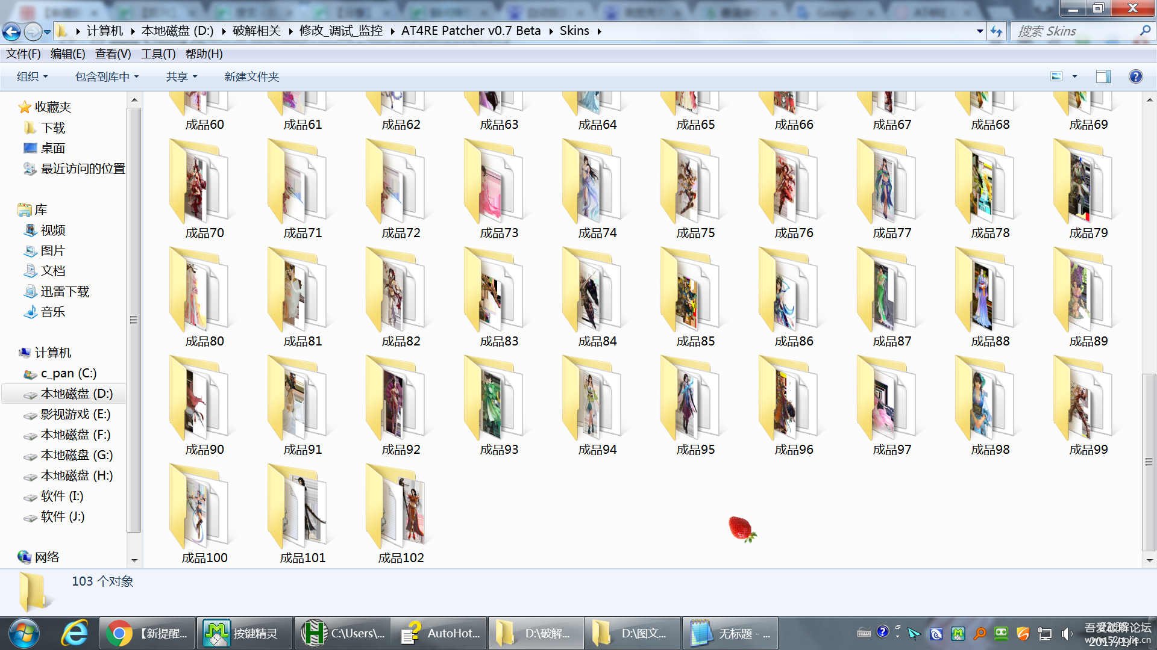Image resolution: width=1157 pixels, height=650 pixels.
Task: Expand the 组织 dropdown
Action: [x=32, y=76]
